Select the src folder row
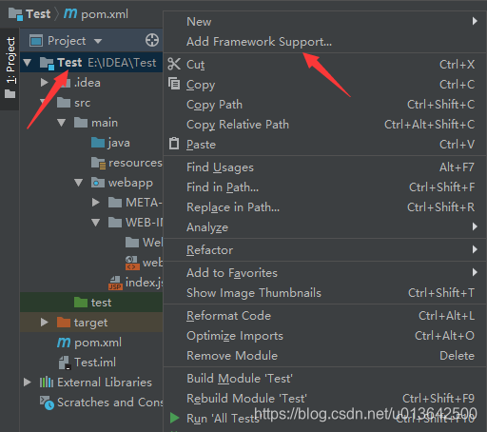Screen dimensions: 487x432 [91, 103]
